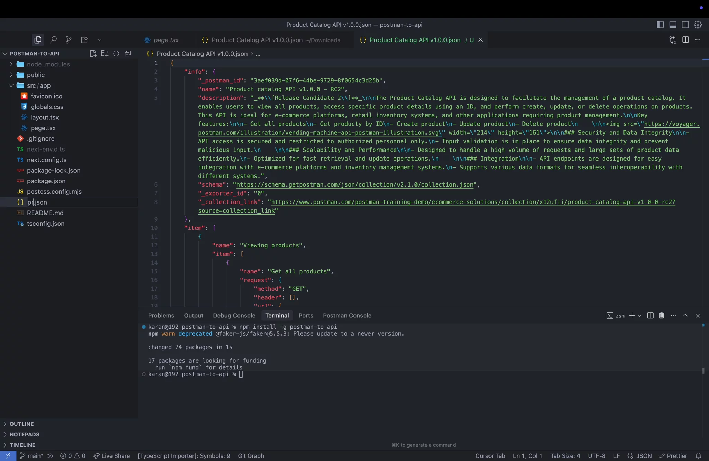709x461 pixels.
Task: Switch to the Problems tab
Action: click(161, 316)
